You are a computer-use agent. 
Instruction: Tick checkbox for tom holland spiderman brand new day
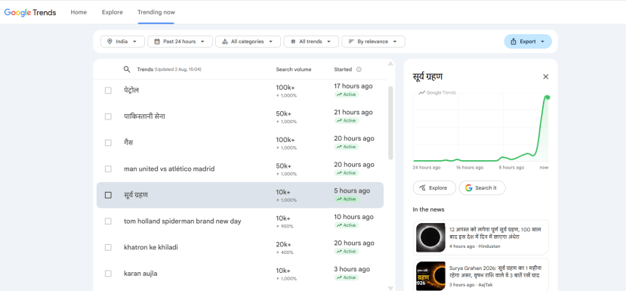pos(108,221)
